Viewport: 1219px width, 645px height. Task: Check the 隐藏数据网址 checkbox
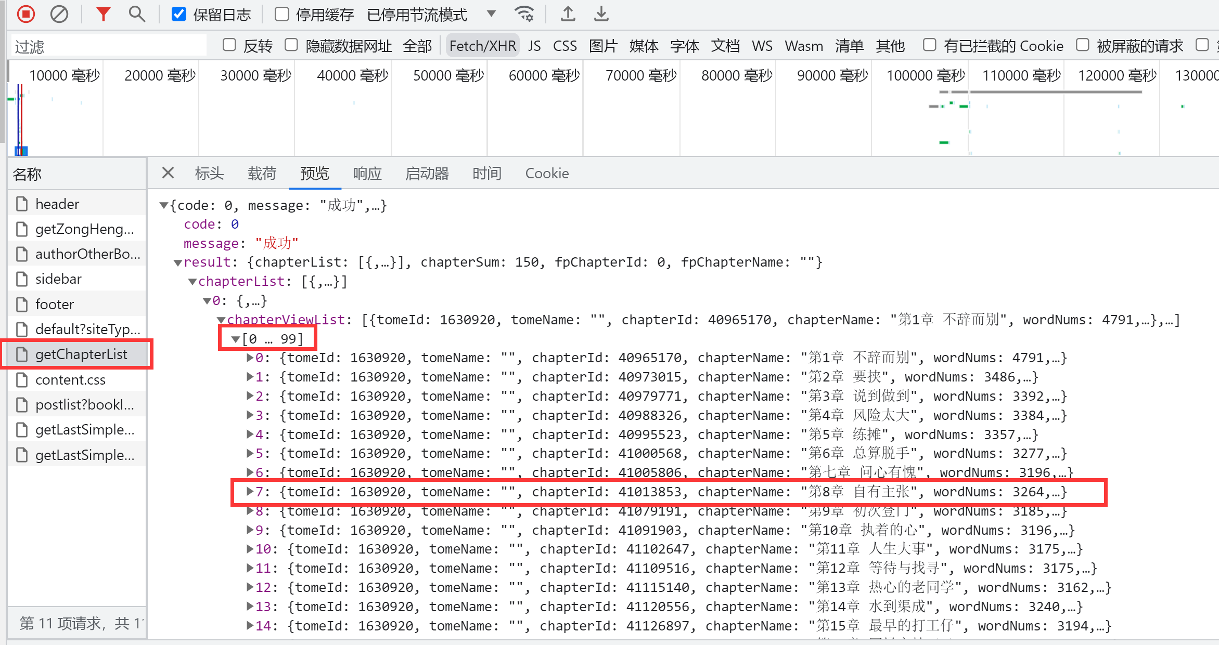tap(291, 45)
